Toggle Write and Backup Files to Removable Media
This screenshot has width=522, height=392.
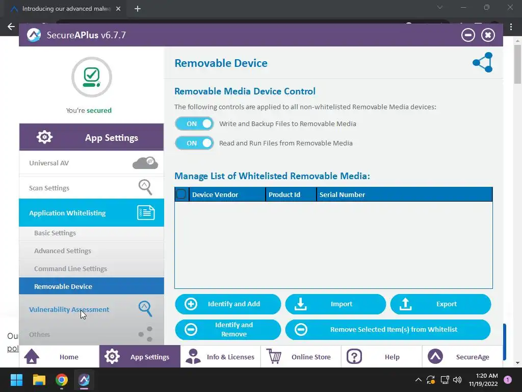(x=194, y=124)
